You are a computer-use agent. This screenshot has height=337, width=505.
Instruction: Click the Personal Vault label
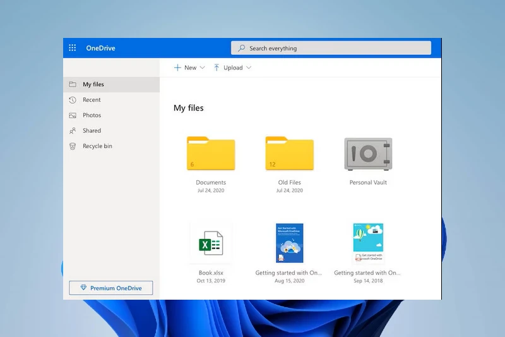pyautogui.click(x=368, y=182)
